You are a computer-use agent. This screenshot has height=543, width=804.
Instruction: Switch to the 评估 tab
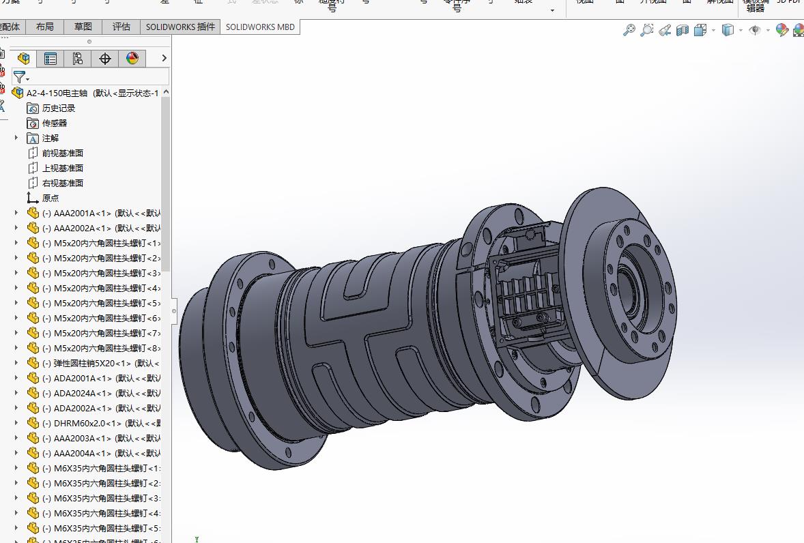tap(121, 27)
